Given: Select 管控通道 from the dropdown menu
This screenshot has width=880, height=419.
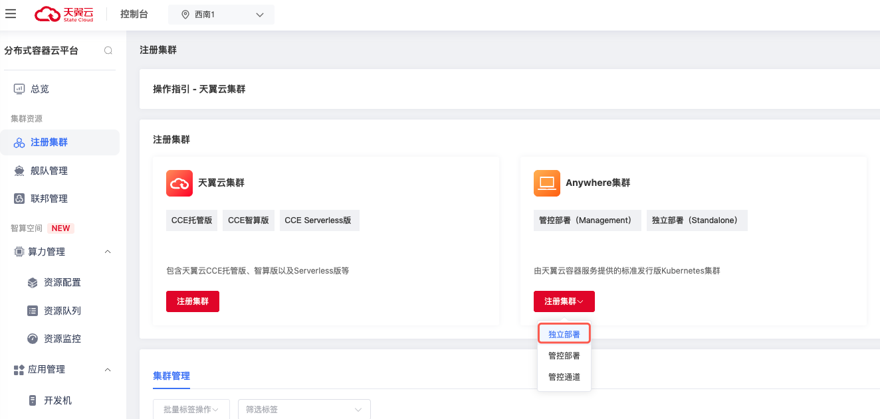Looking at the screenshot, I should 564,377.
